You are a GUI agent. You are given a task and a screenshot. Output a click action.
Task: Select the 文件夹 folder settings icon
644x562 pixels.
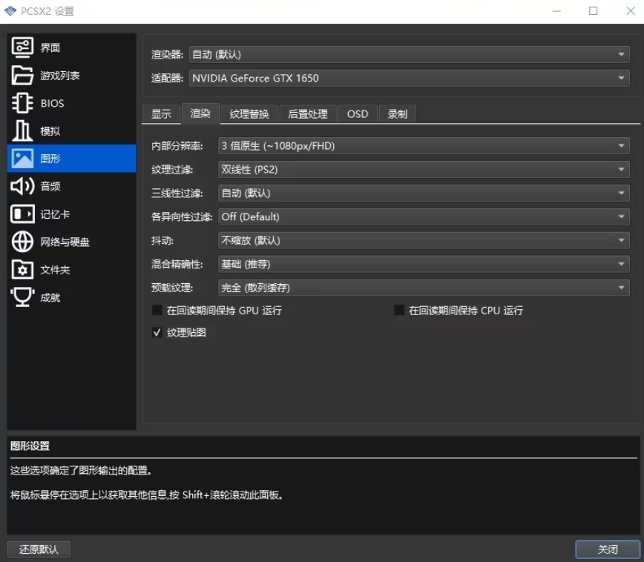point(22,270)
